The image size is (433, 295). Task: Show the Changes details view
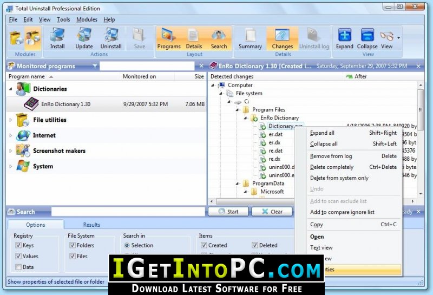point(282,39)
